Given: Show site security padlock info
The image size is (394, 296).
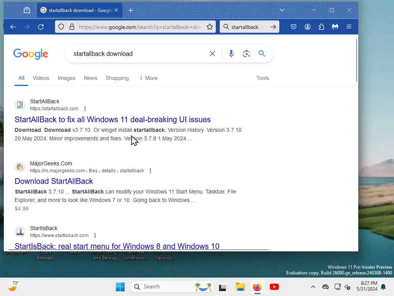Looking at the screenshot, I should (x=72, y=27).
